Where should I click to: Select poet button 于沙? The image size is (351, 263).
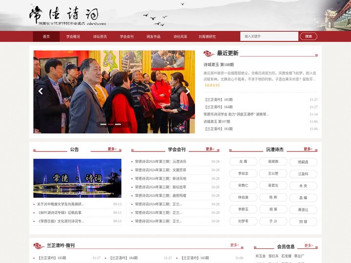pyautogui.click(x=273, y=221)
